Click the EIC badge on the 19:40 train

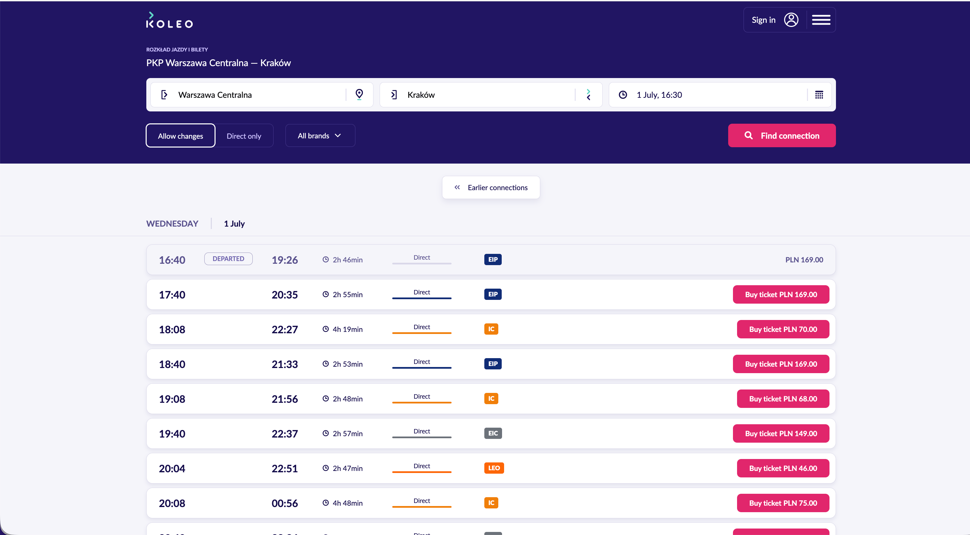pos(493,433)
